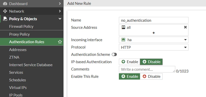Image resolution: width=206 pixels, height=97 pixels.
Task: Click the 'Source Address' label
Action: pos(84,28)
